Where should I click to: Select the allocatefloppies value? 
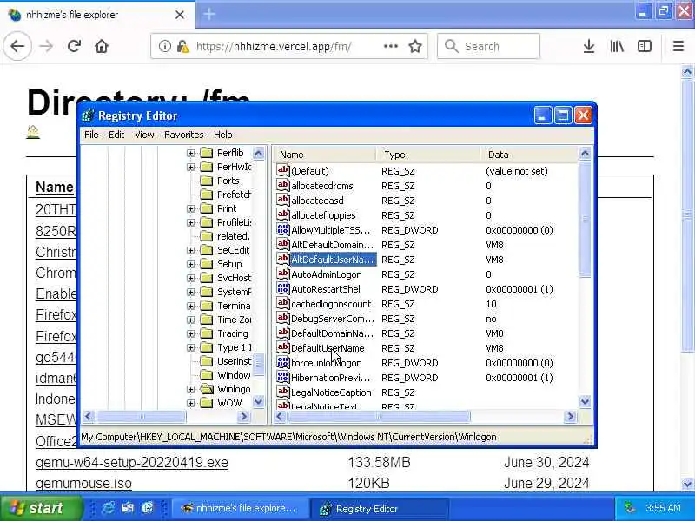coord(323,215)
